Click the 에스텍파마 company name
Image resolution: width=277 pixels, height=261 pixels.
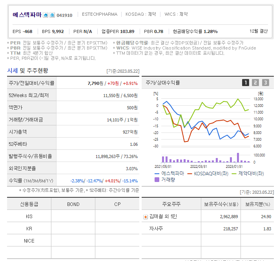coord(27,15)
